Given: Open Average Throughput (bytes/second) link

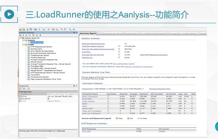Looking at the screenshot, I should [98, 49].
